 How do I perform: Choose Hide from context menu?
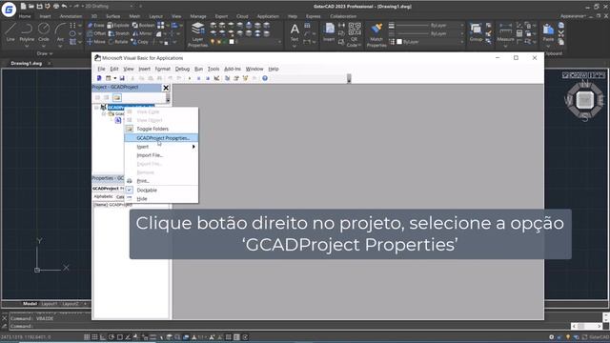[x=161, y=199]
